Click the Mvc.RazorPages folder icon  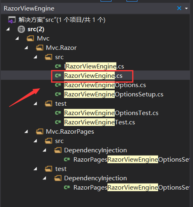point(40,132)
